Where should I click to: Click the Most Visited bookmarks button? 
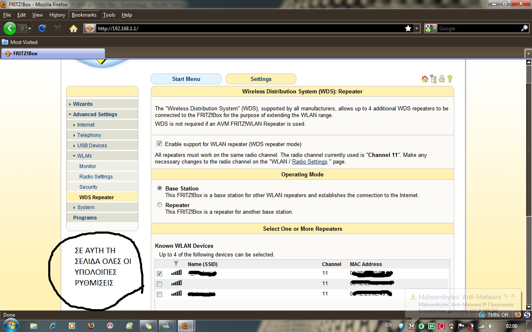point(20,42)
